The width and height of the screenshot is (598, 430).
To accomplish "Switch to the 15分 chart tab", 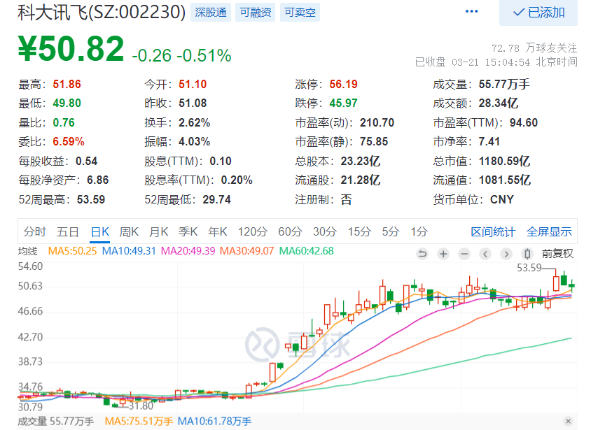I will tap(359, 231).
